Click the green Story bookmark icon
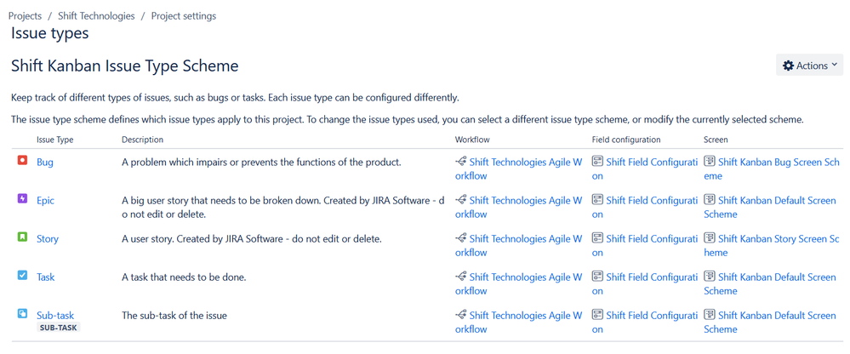Viewport: 850px width, 354px height. coord(22,237)
